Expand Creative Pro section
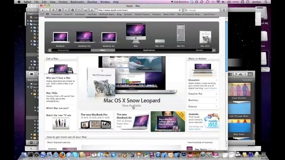The height and width of the screenshot is (160, 285). pyautogui.click(x=203, y=94)
